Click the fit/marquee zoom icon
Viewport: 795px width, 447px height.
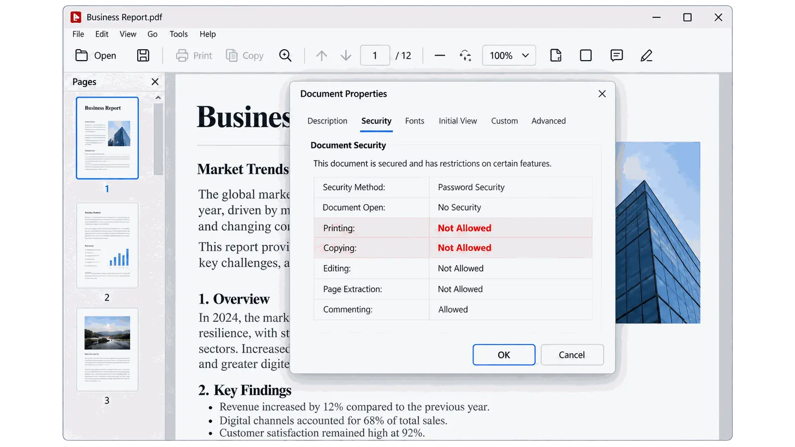tap(466, 56)
